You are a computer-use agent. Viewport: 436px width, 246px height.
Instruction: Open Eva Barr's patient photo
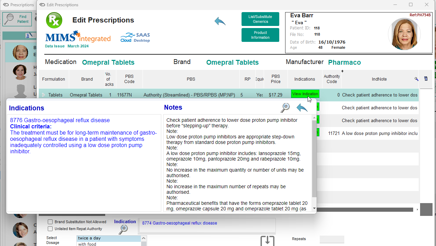point(404,34)
